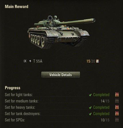Click the 10/15 SPGs progress counter

point(105,120)
